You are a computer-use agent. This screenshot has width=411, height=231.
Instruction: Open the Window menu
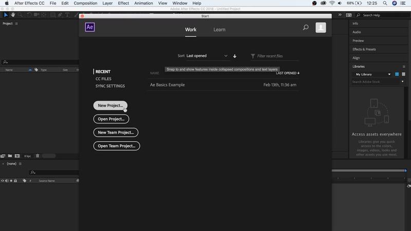(x=180, y=3)
